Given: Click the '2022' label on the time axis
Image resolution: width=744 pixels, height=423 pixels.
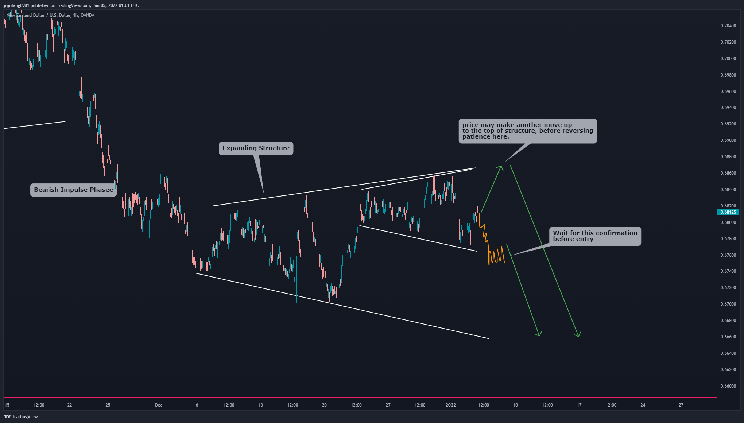Looking at the screenshot, I should click(451, 405).
